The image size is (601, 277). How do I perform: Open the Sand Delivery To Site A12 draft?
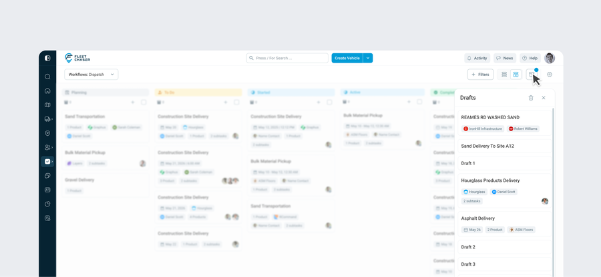click(x=505, y=146)
